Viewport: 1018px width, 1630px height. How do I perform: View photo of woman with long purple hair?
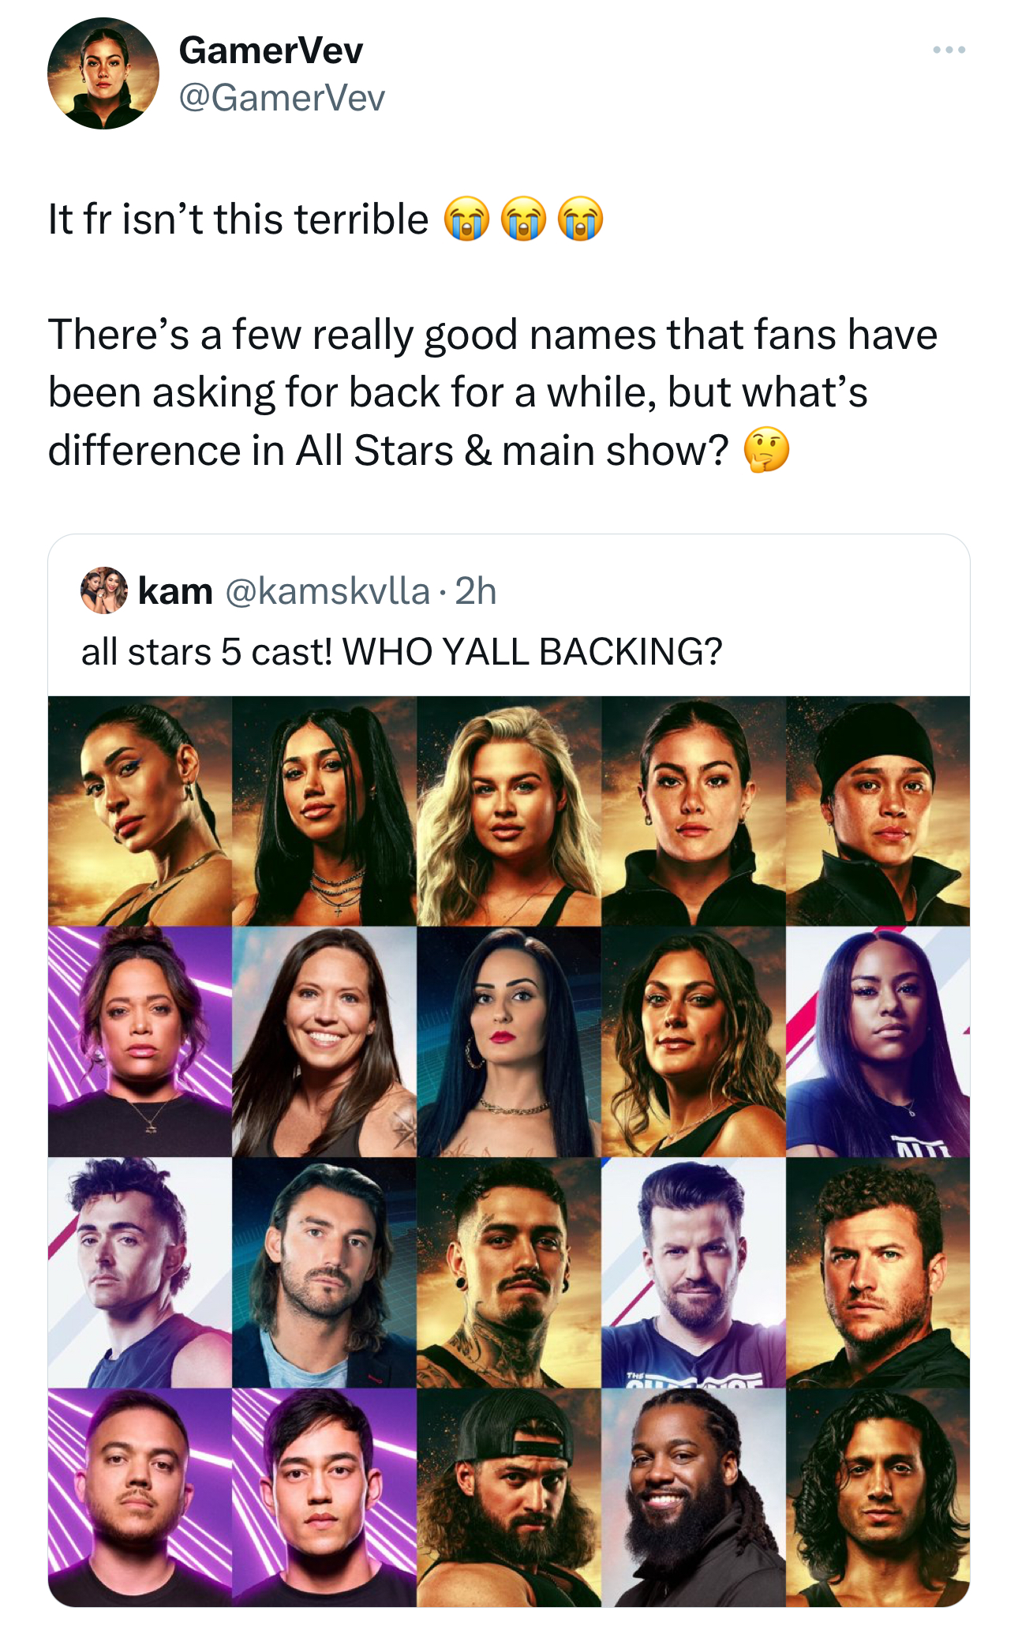tap(878, 1042)
